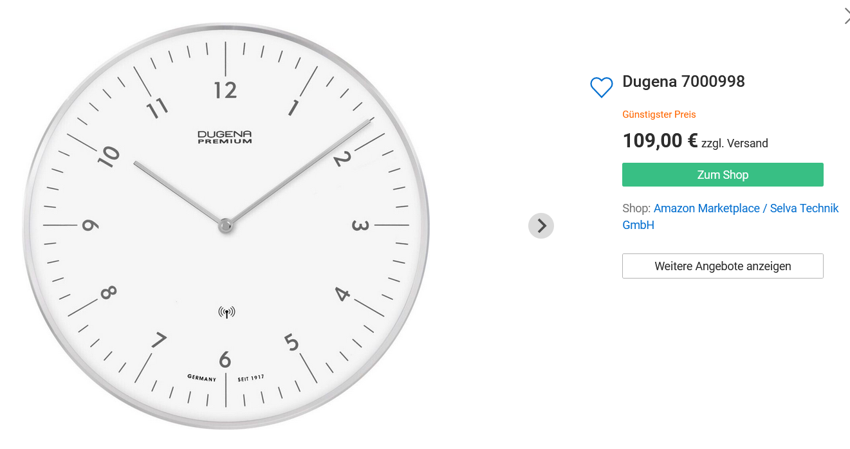Click the Seit 1917 text on clock
Screen dimensions: 850x449
point(251,378)
